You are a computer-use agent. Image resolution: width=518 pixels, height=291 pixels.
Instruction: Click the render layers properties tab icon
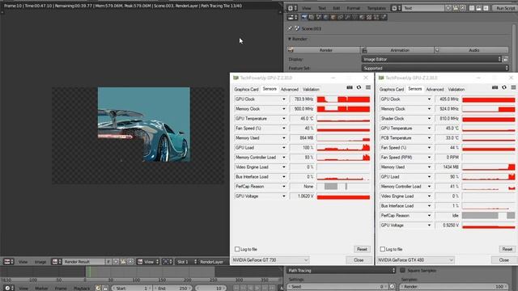pos(311,17)
